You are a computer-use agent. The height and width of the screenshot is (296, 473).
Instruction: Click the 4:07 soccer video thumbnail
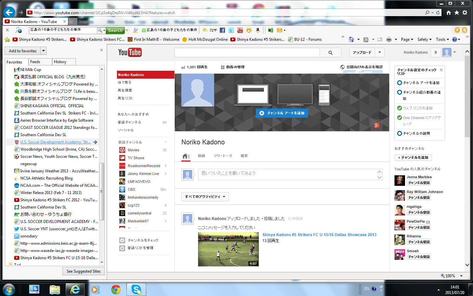point(228,249)
